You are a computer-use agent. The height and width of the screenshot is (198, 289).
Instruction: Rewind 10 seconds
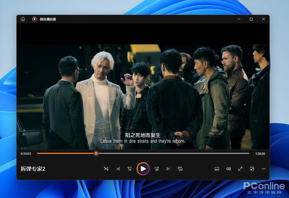point(130,169)
